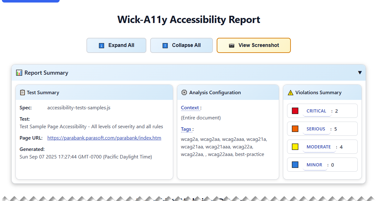The image size is (376, 201).
Task: Collapse the Report Summary with the triangle arrow
Action: [360, 73]
